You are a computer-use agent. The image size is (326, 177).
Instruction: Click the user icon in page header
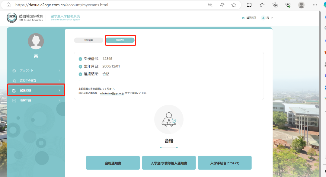(263, 18)
